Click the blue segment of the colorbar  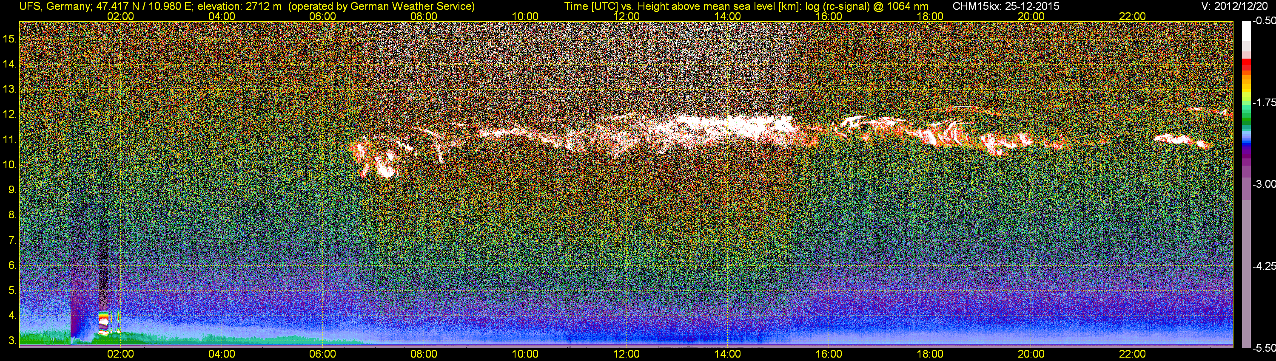tap(1246, 143)
